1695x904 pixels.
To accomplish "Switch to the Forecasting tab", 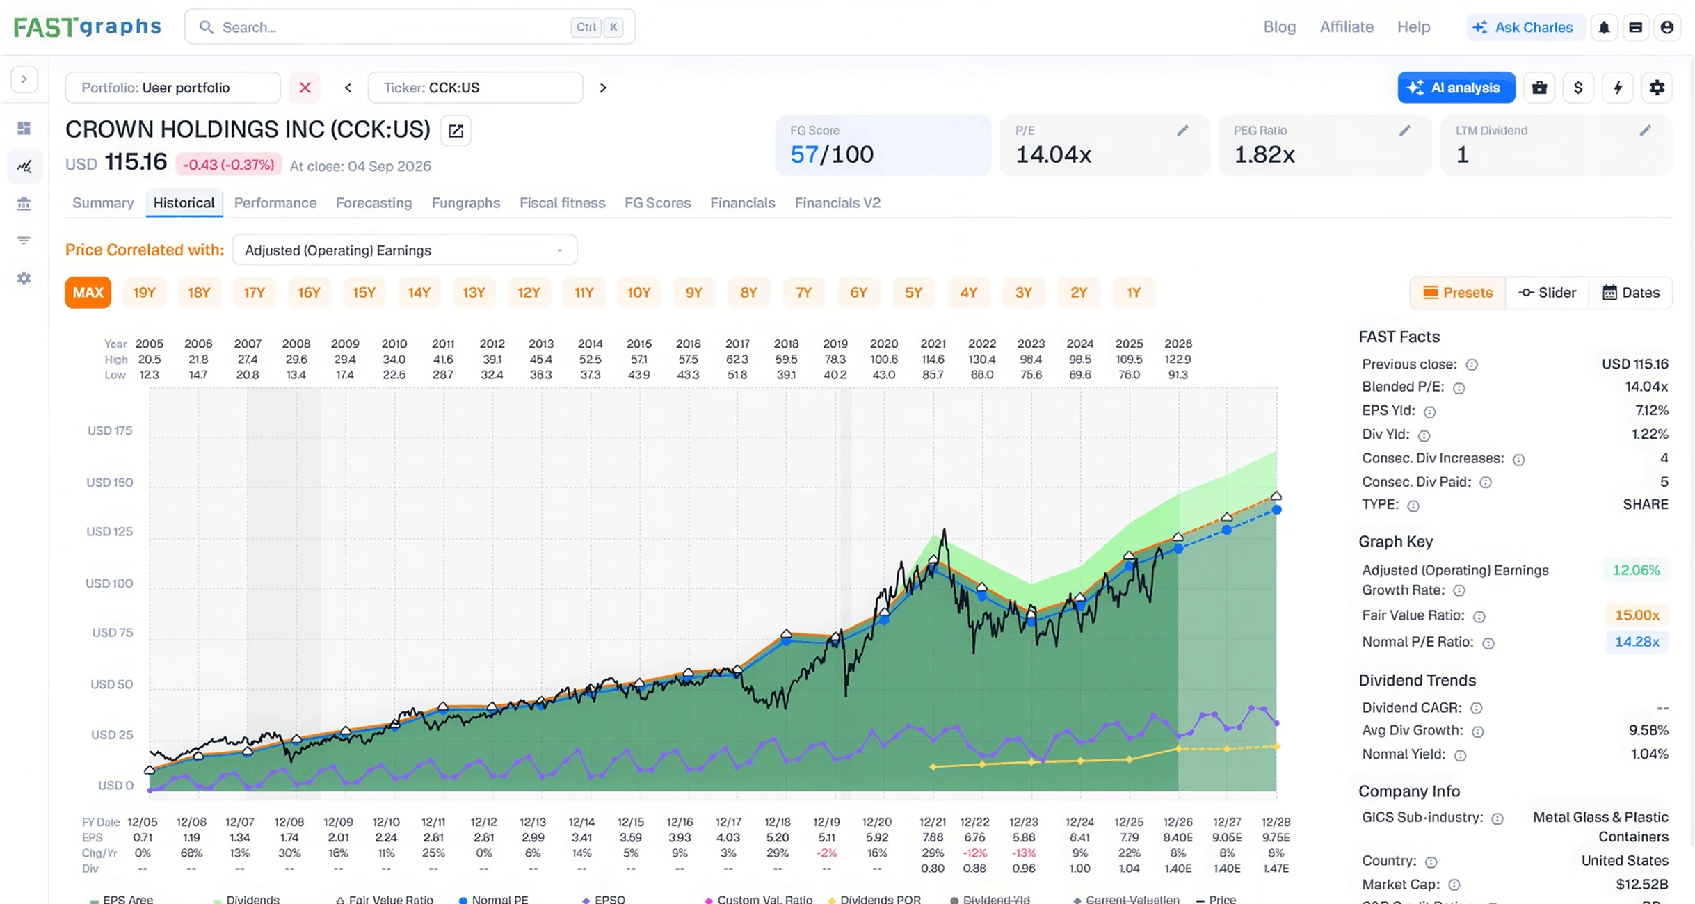I will point(373,203).
